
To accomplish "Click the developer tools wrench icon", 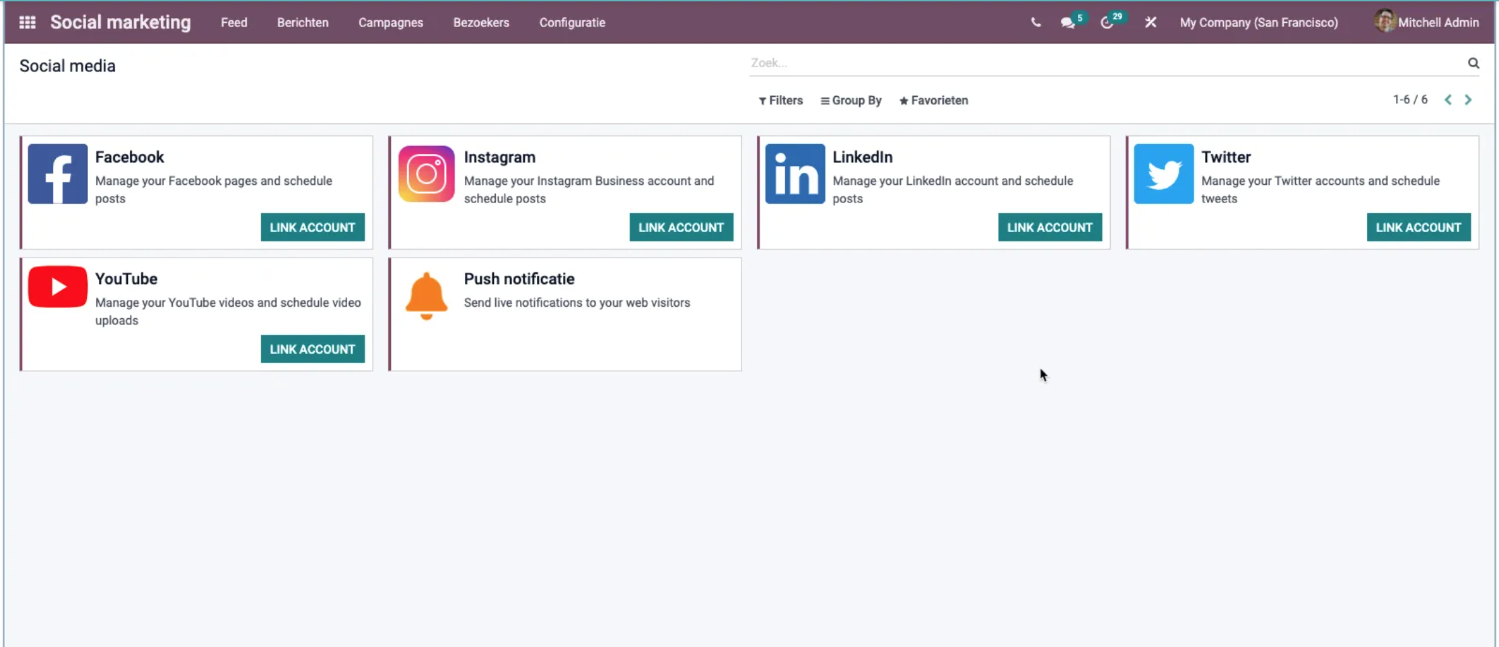I will [x=1150, y=22].
